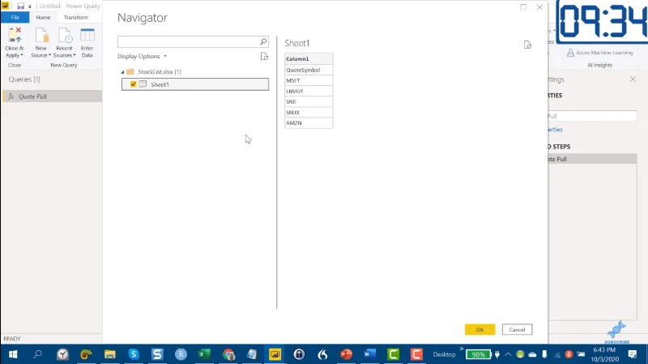
Task: Open quick access toolbar customize arrow
Action: point(30,6)
